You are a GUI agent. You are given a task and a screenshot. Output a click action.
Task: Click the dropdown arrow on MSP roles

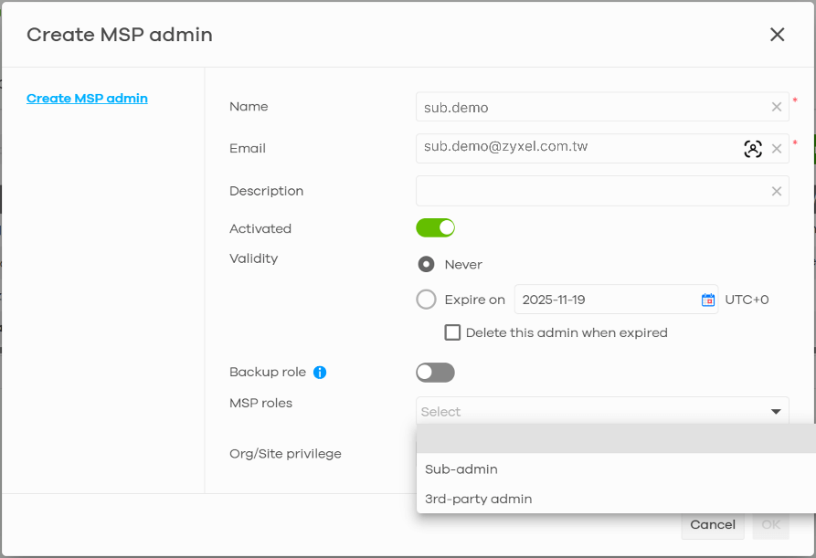coord(776,411)
